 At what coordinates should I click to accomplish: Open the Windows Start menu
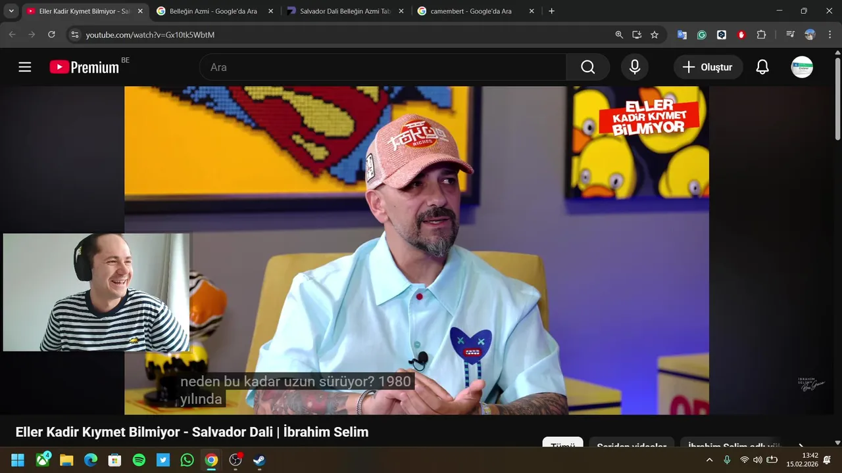(18, 460)
